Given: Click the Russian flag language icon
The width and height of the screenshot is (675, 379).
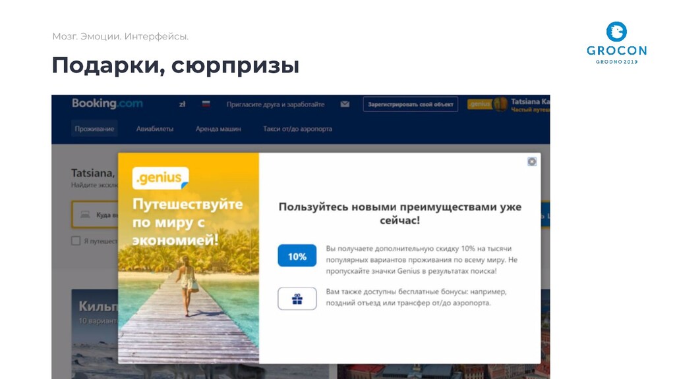Looking at the screenshot, I should pos(206,104).
